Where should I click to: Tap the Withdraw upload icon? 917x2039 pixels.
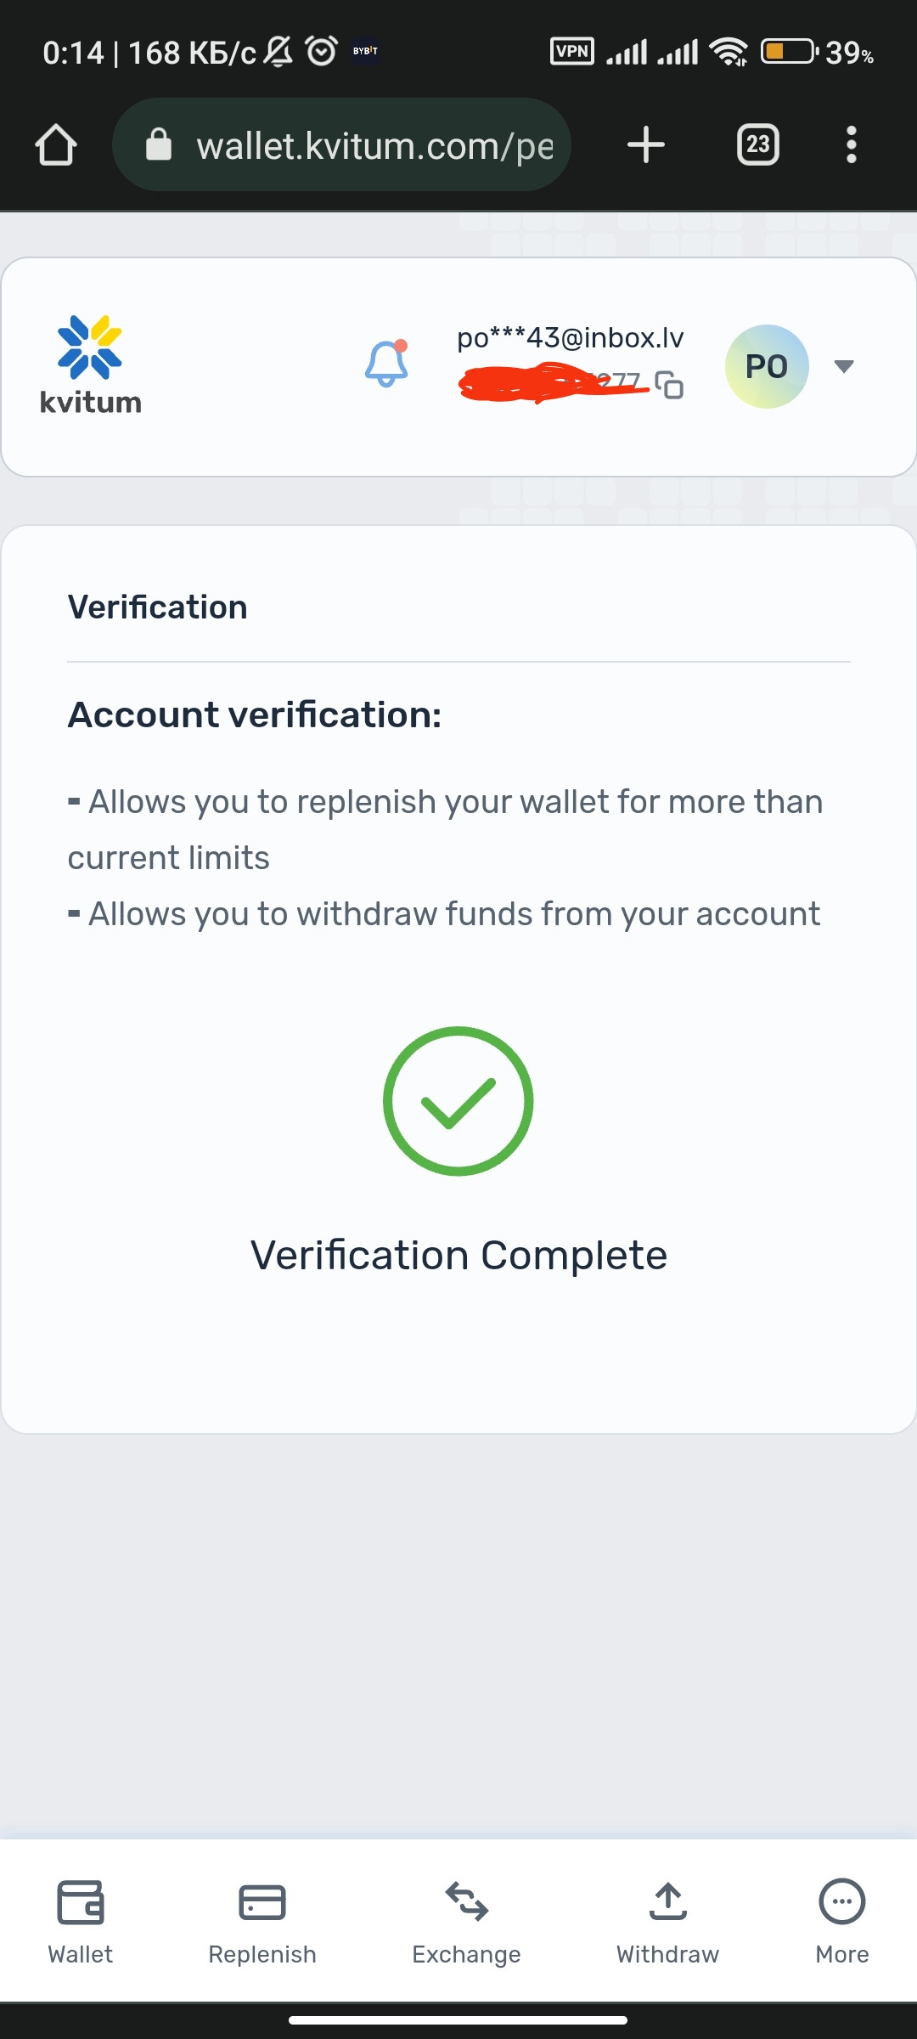[x=667, y=1901]
